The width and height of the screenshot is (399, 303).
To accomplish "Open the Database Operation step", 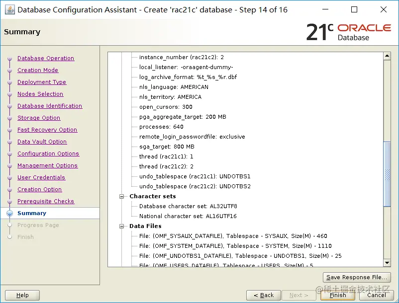I will 46,58.
